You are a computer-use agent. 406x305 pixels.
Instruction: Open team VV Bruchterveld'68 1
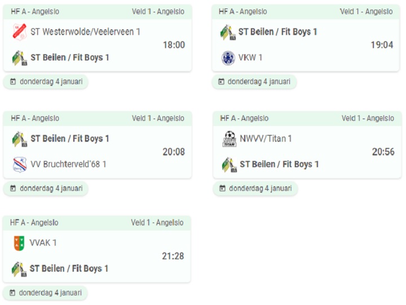coord(68,164)
